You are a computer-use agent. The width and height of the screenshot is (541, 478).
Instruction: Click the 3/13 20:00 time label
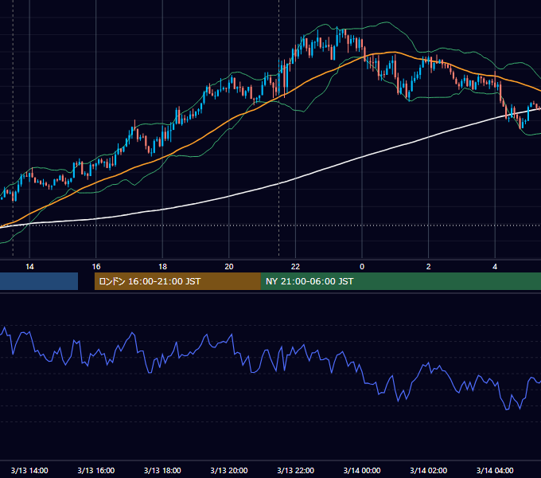tap(229, 470)
